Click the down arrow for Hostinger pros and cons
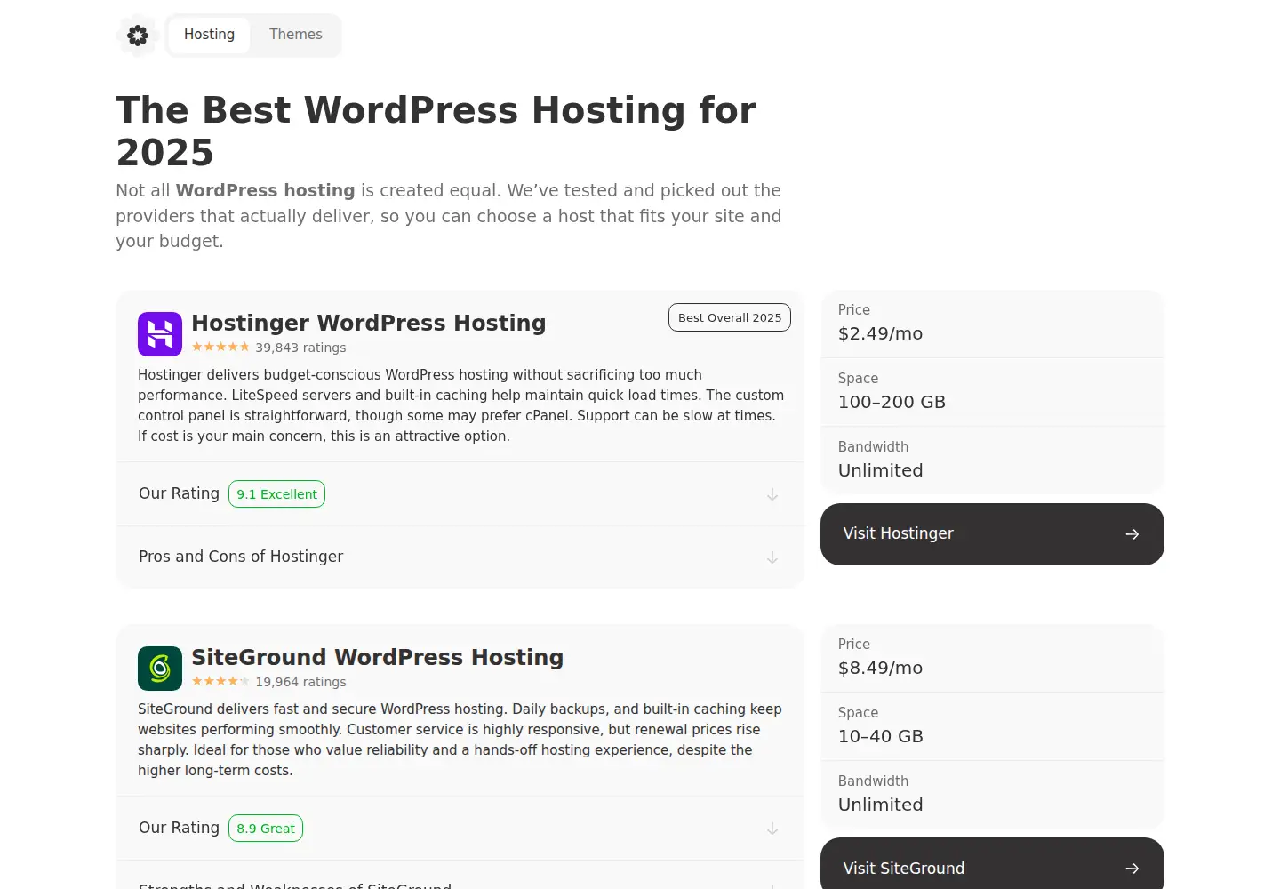1280x889 pixels. [772, 557]
